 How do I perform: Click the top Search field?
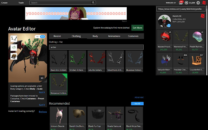(x=61, y=3)
